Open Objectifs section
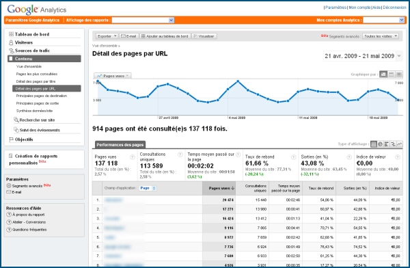This screenshot has width=410, height=268. pos(24,139)
